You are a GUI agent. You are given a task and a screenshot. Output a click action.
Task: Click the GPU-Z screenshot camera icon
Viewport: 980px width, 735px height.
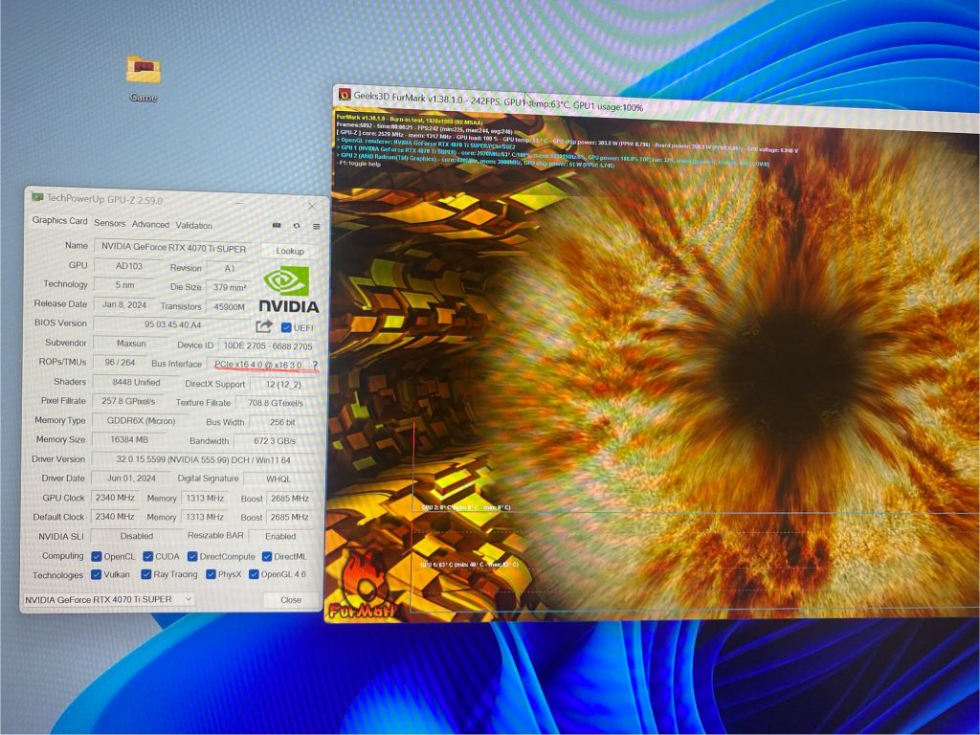(x=277, y=225)
